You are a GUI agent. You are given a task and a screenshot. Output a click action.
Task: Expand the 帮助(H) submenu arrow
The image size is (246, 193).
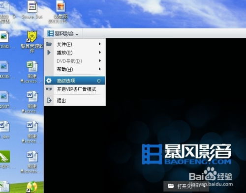[x=100, y=69]
